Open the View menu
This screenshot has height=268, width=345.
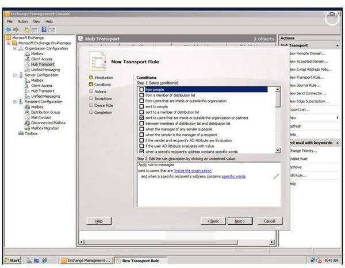[x=37, y=21]
